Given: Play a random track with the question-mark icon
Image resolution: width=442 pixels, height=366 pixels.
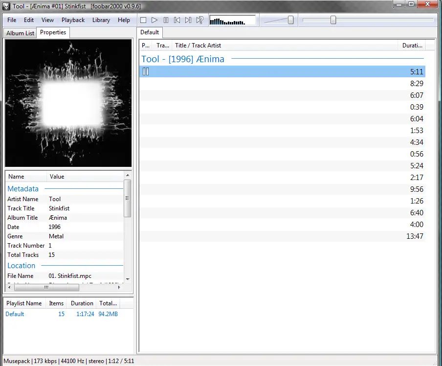Looking at the screenshot, I should pos(200,20).
